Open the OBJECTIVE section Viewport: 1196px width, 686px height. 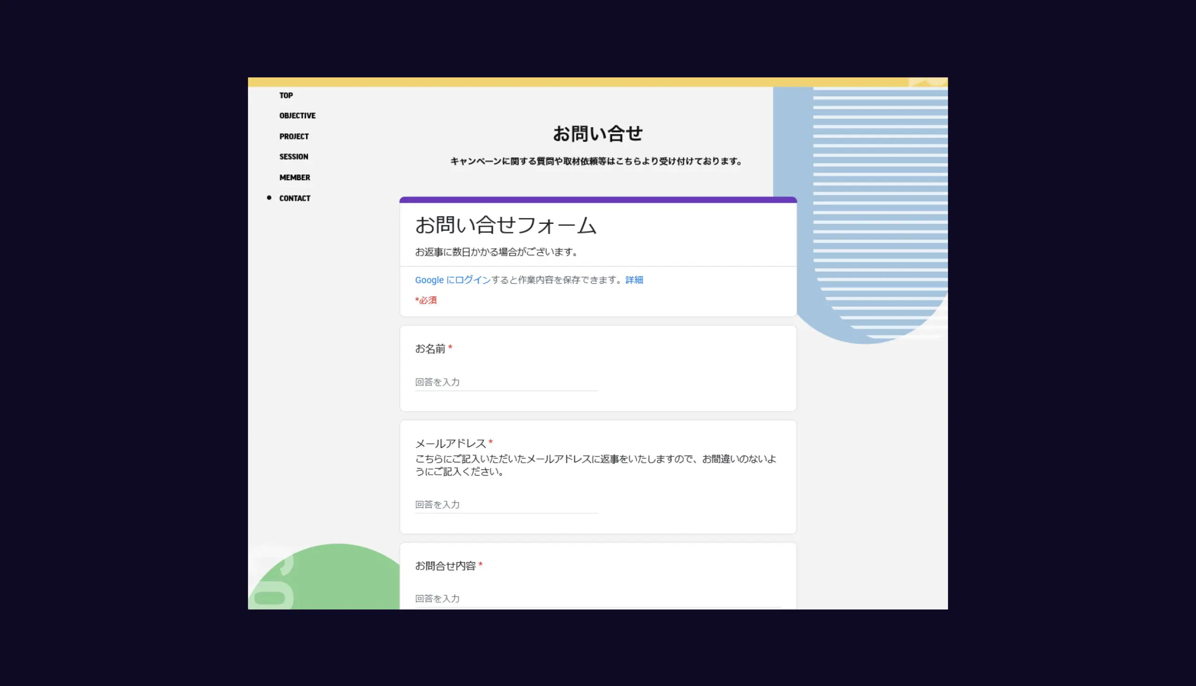(x=297, y=115)
